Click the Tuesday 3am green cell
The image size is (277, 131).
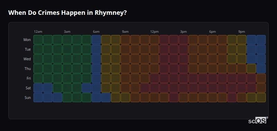67,49
